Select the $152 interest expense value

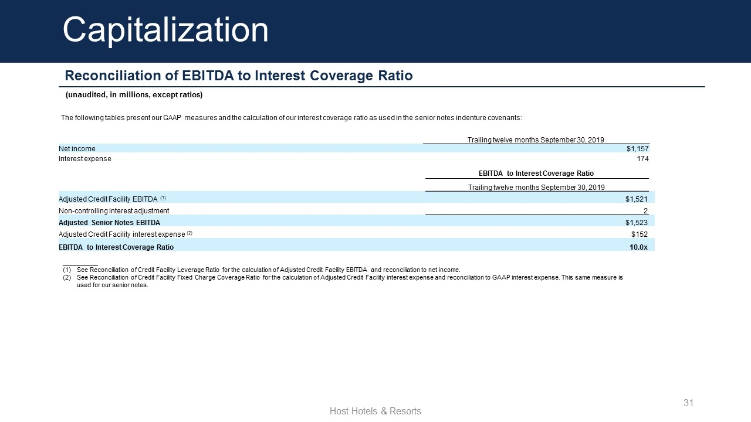pyautogui.click(x=640, y=234)
